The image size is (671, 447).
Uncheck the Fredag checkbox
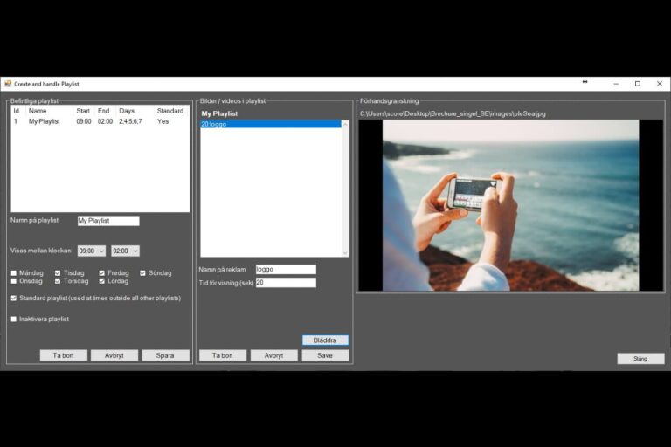[x=102, y=273]
